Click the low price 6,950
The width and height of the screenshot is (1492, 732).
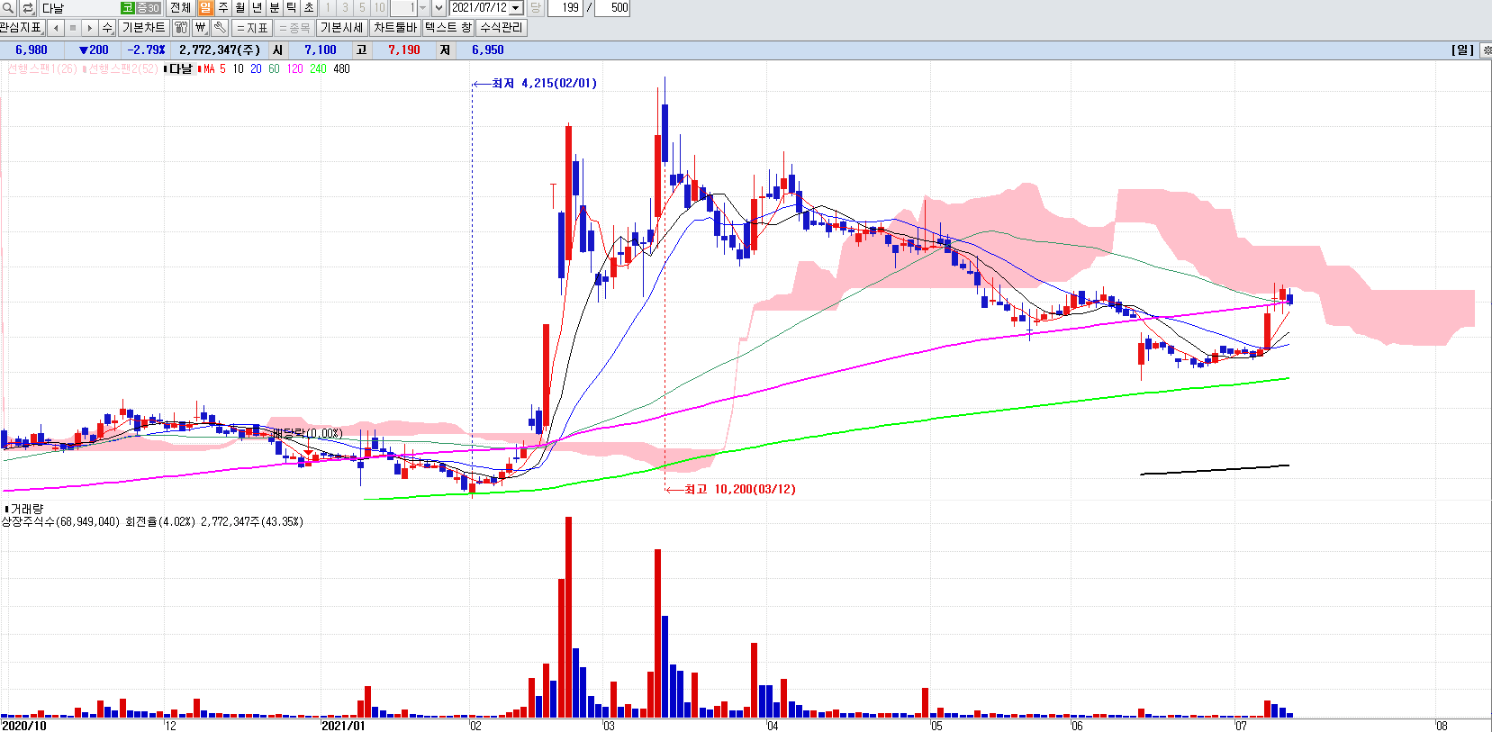click(x=488, y=50)
